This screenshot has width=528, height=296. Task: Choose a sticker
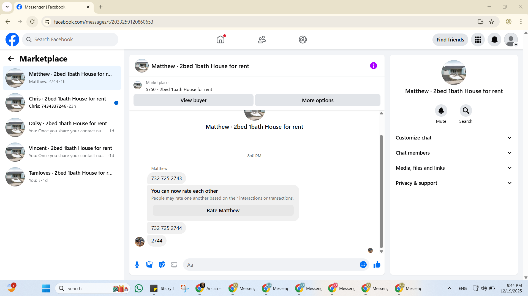(162, 265)
